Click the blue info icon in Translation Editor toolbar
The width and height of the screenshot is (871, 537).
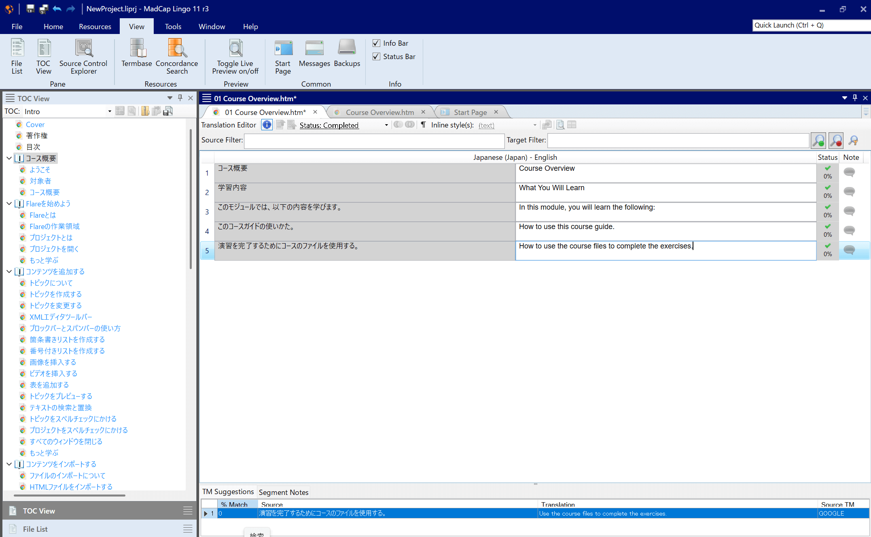coord(267,125)
